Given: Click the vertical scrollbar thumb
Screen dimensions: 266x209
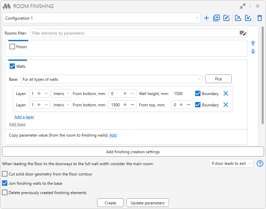Looking at the screenshot, I should tap(263, 75).
